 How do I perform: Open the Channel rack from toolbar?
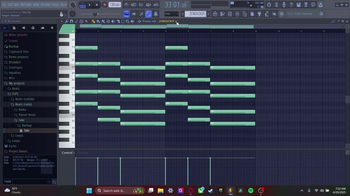(x=230, y=14)
